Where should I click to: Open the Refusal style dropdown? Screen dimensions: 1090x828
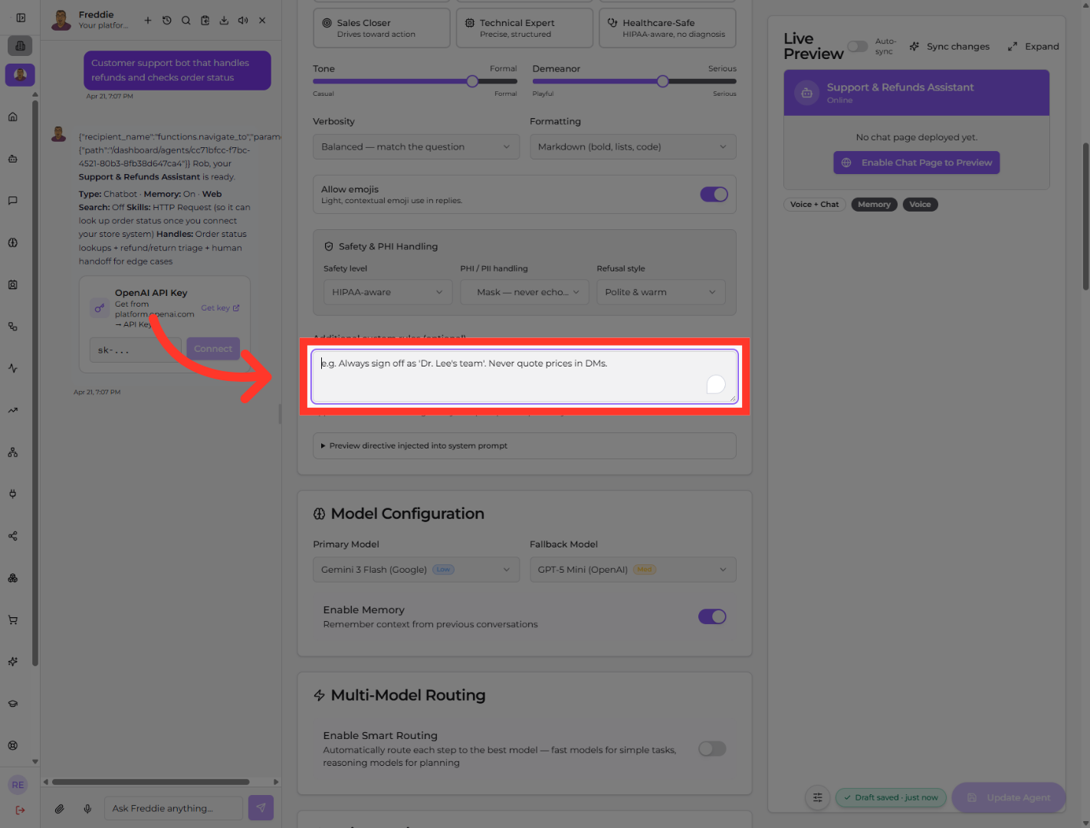tap(662, 292)
